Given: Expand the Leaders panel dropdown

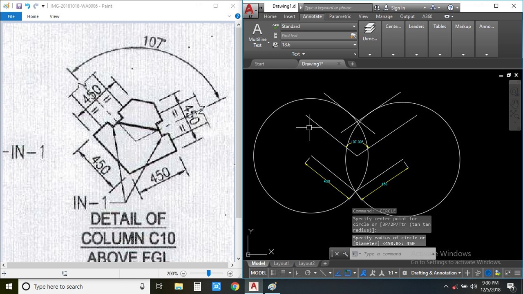Looking at the screenshot, I should pyautogui.click(x=416, y=54).
